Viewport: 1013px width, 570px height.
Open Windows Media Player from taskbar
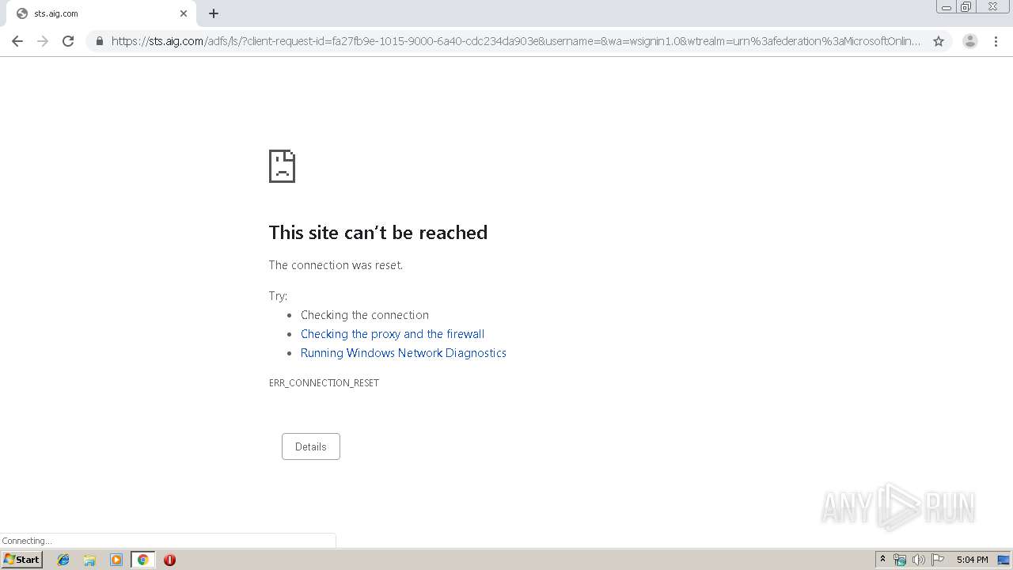coord(116,560)
